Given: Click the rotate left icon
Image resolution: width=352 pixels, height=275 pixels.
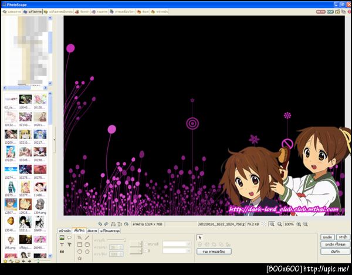Looking at the screenshot, I should point(100,224).
